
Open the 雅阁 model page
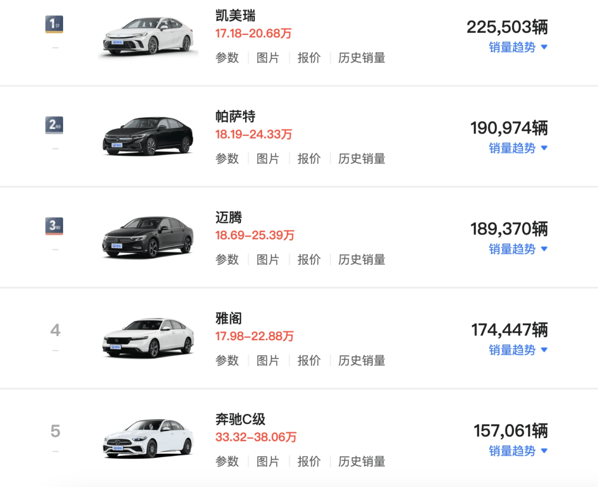tap(227, 318)
